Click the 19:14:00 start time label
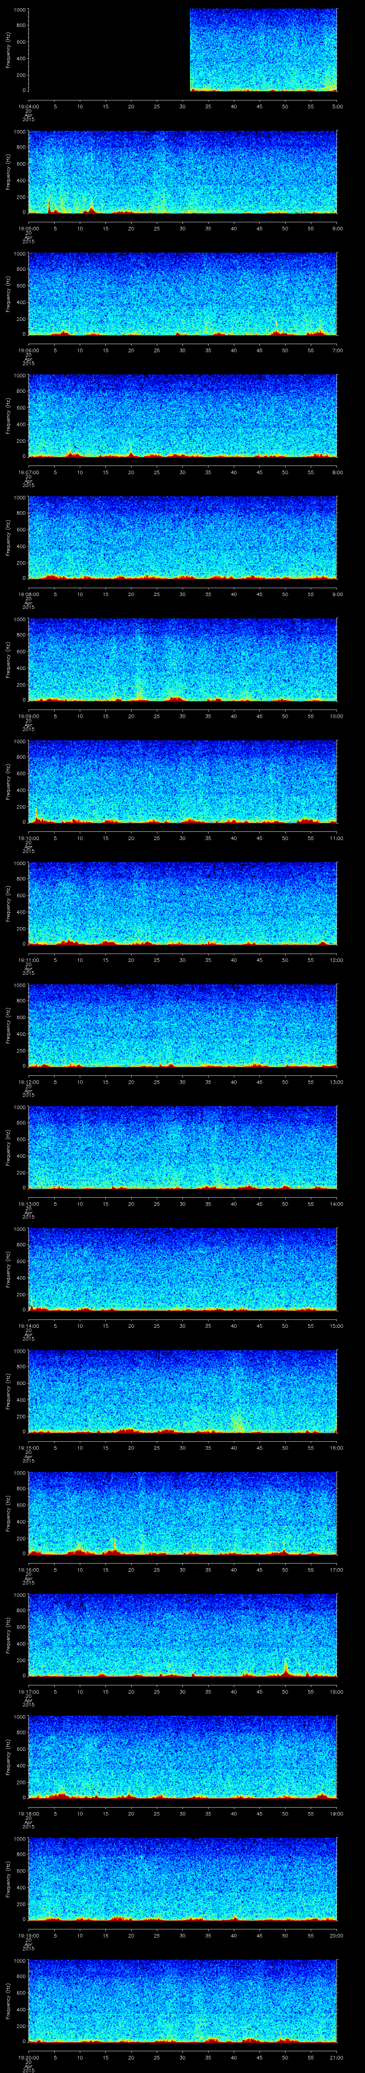This screenshot has width=365, height=2073. point(28,1326)
